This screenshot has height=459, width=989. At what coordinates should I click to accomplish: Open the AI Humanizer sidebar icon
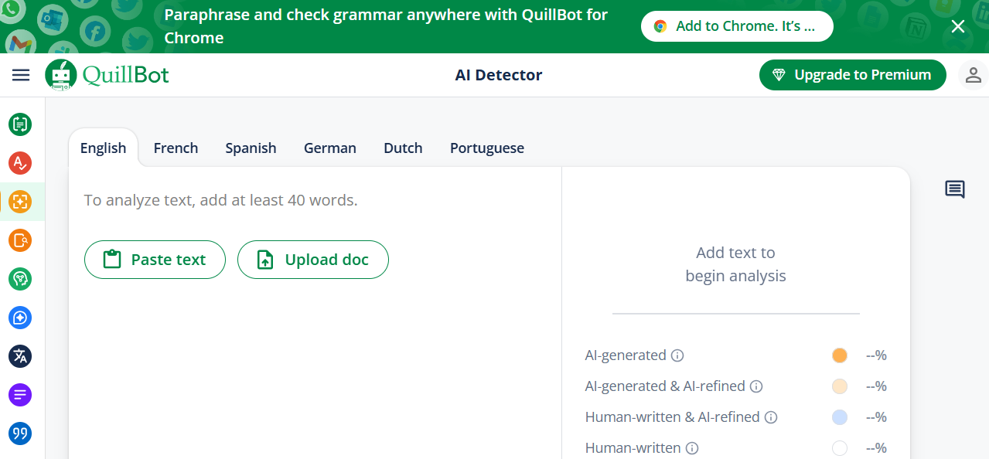click(x=20, y=279)
